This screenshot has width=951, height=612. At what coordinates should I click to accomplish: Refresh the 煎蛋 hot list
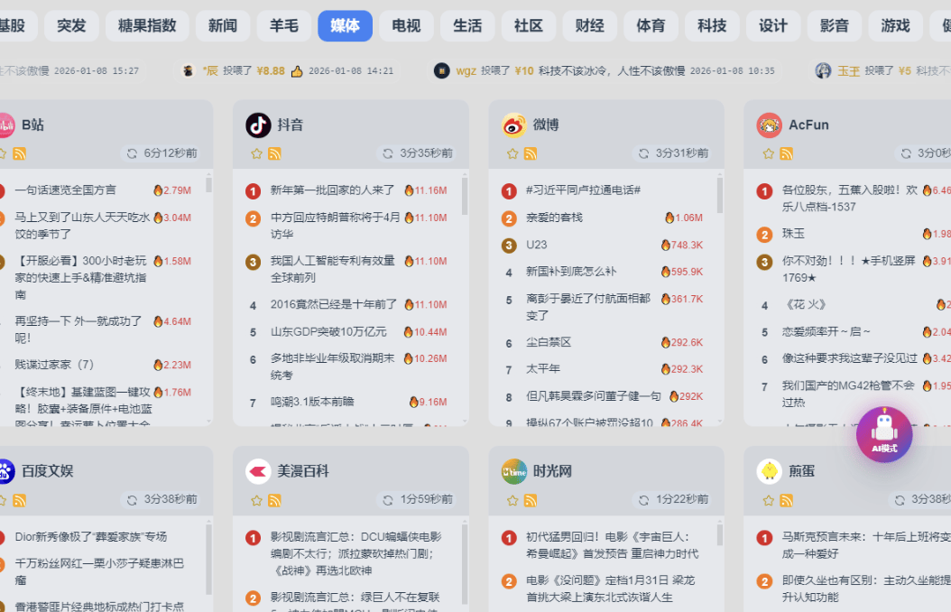900,500
